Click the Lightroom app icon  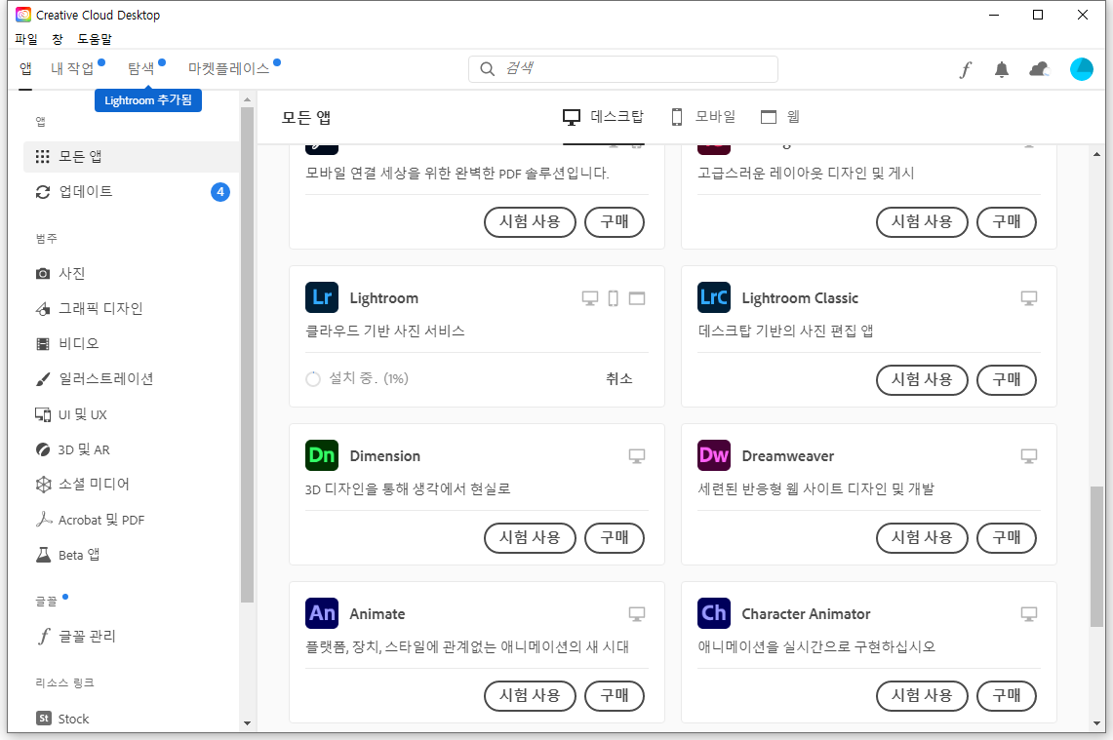click(322, 297)
